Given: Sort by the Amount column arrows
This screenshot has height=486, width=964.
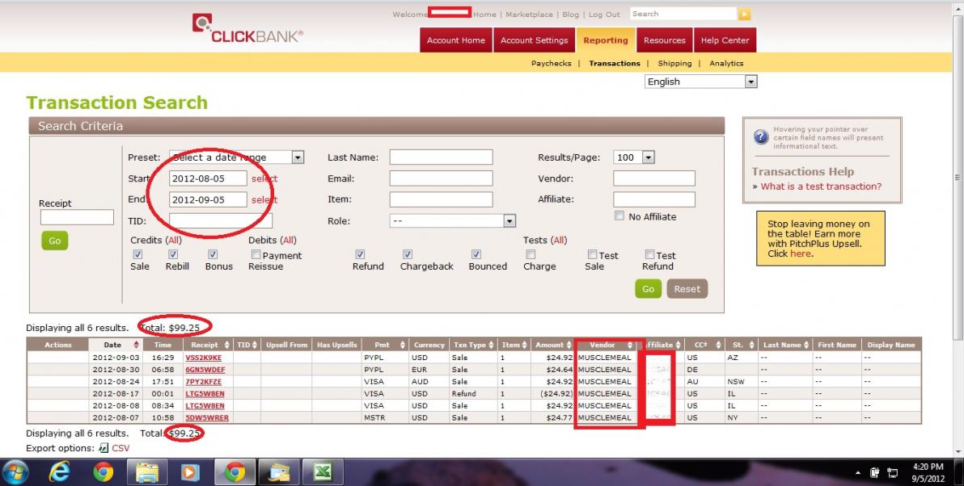Looking at the screenshot, I should (x=568, y=345).
